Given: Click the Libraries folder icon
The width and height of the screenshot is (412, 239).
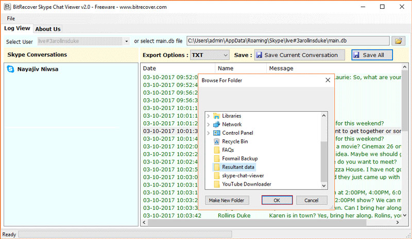Looking at the screenshot, I should pyautogui.click(x=216, y=116).
